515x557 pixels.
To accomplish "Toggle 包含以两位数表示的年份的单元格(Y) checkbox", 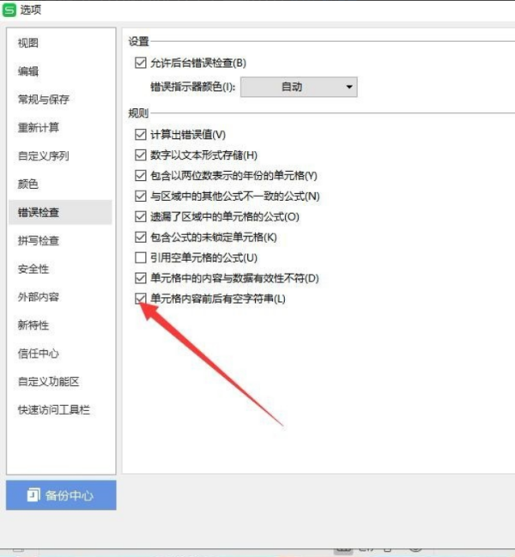I will pos(141,175).
